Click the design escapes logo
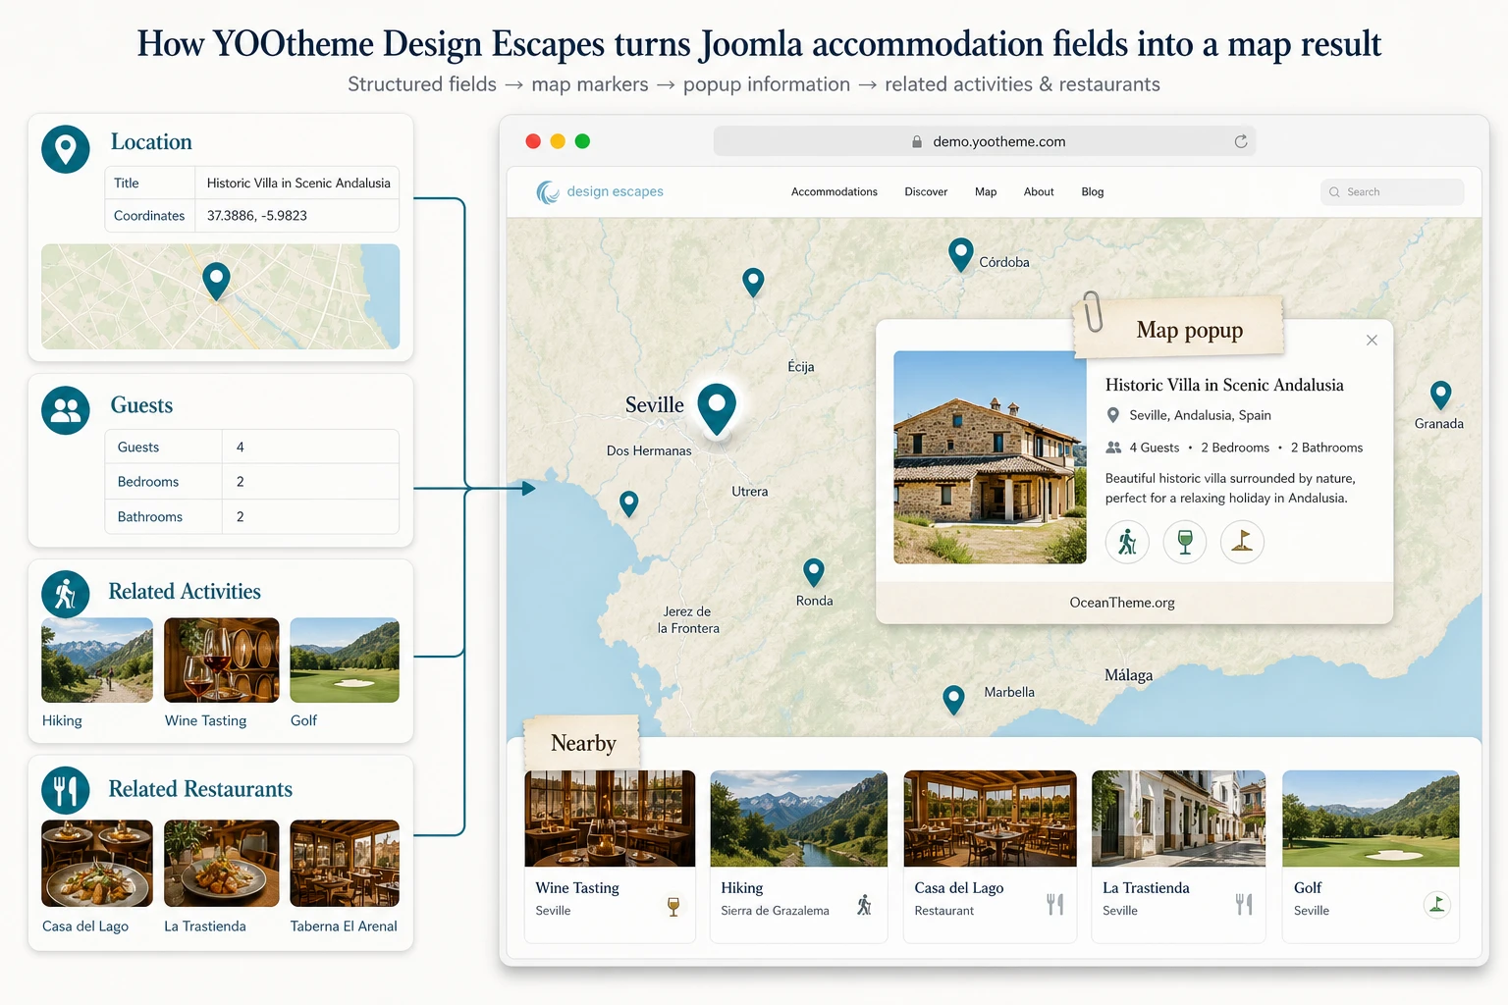Image resolution: width=1508 pixels, height=1005 pixels. click(x=600, y=191)
